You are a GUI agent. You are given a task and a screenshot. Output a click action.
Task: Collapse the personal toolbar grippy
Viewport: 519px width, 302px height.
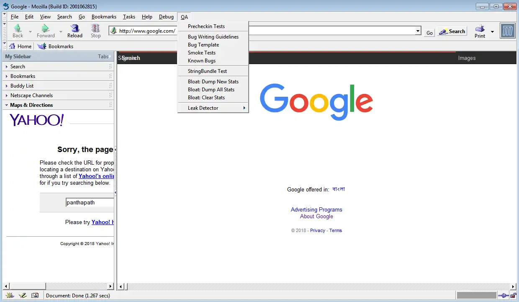point(4,46)
